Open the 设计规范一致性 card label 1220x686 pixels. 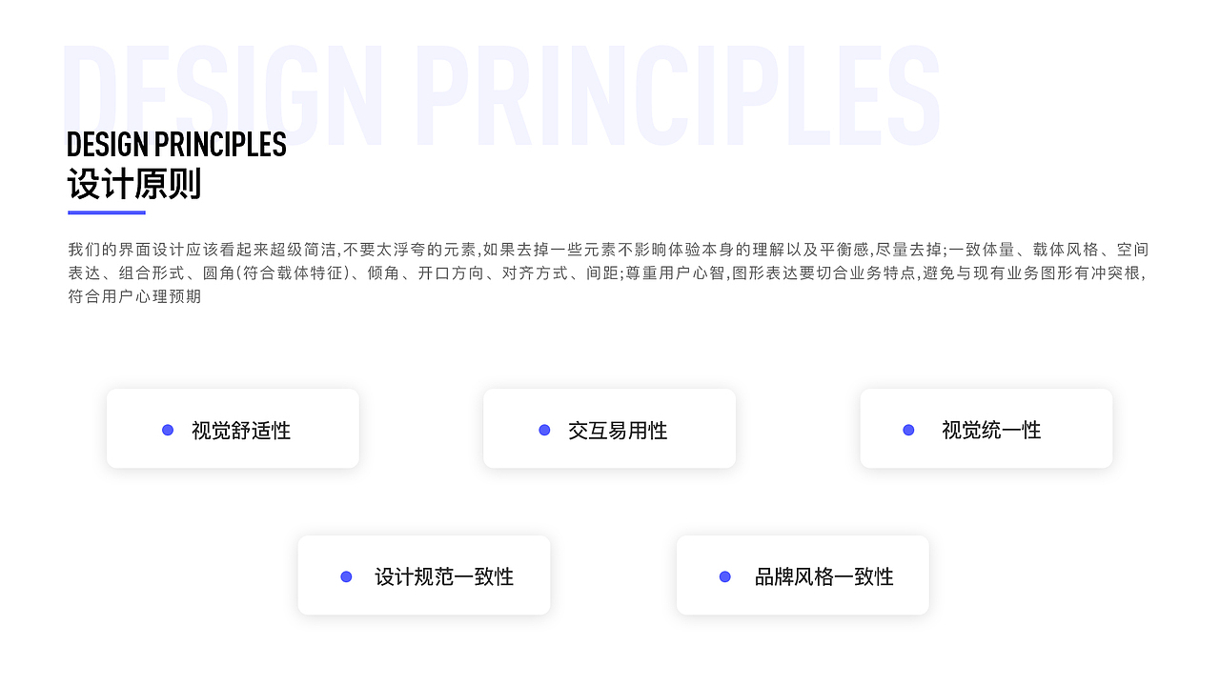pos(444,577)
